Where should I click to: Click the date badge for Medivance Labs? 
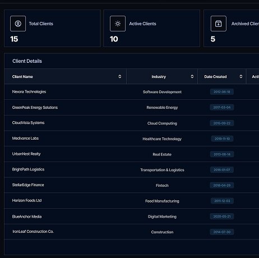click(222, 139)
